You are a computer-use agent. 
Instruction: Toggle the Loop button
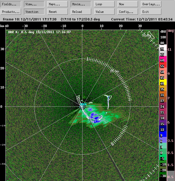pyautogui.click(x=104, y=4)
